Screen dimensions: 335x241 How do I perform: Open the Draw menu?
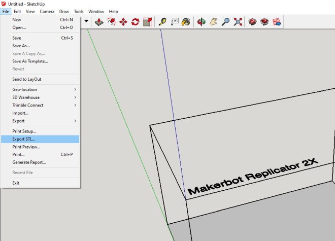click(x=64, y=12)
